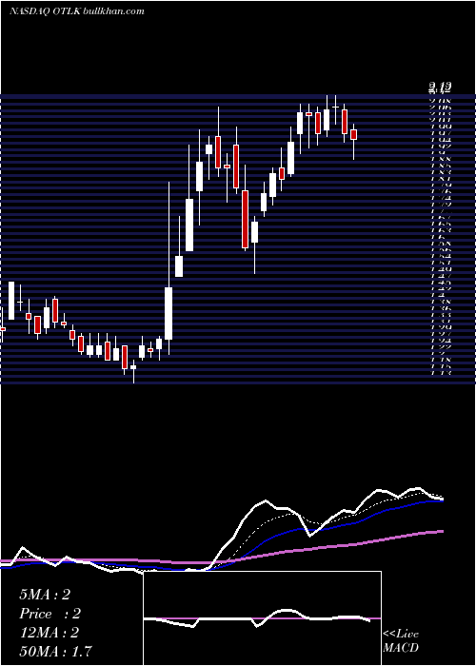Select the 5MA : 2 legend entry
Image resolution: width=476 pixels, height=666 pixels.
pyautogui.click(x=45, y=595)
